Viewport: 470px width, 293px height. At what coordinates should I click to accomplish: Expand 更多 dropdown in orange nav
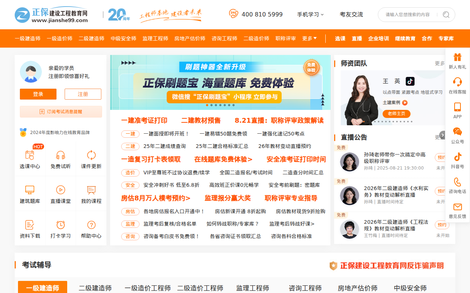pos(309,38)
